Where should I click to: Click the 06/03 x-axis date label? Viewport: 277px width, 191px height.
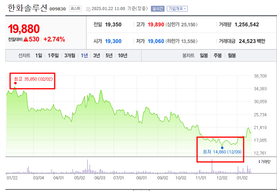(100, 178)
